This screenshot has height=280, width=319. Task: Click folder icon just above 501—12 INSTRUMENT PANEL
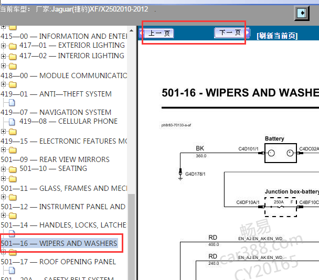13,197
